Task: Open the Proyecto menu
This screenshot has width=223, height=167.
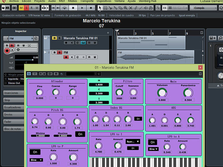Action: [40, 1]
